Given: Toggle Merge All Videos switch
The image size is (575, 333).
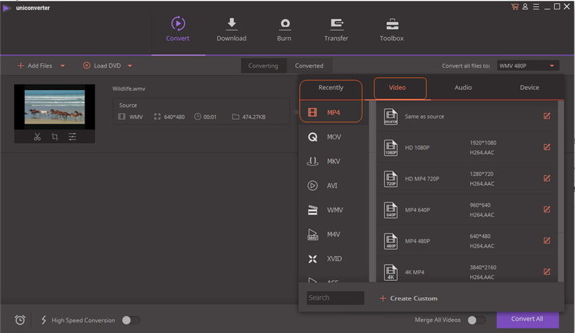Looking at the screenshot, I should (477, 320).
